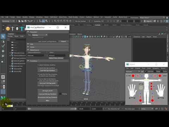This screenshot has width=169, height=127.
Task: Open animation preferences gear icon near timeline
Action: pos(162,109)
